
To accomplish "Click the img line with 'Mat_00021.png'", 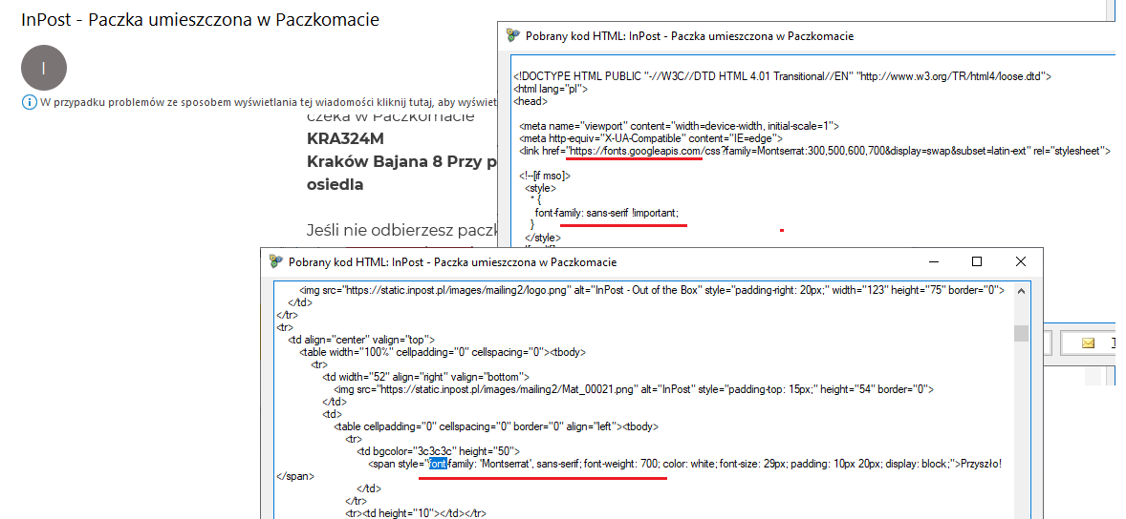I will [634, 389].
